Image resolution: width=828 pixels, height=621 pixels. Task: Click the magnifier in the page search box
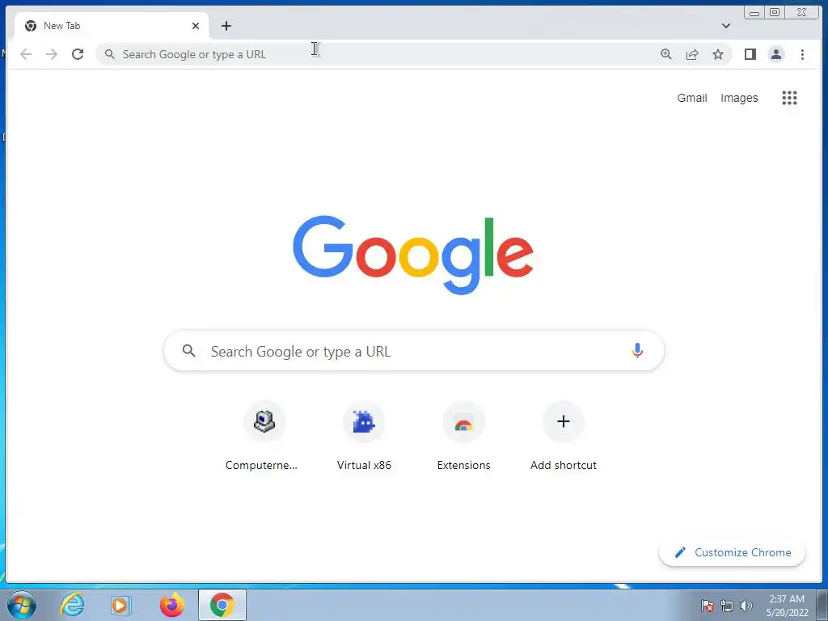(188, 351)
